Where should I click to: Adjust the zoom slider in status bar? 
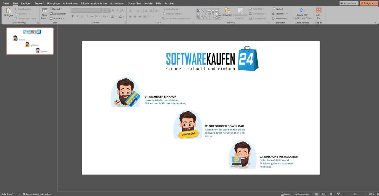pyautogui.click(x=355, y=194)
